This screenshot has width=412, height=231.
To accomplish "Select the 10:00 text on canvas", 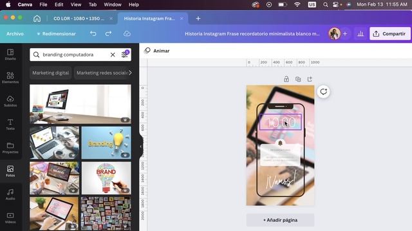I will (x=281, y=122).
